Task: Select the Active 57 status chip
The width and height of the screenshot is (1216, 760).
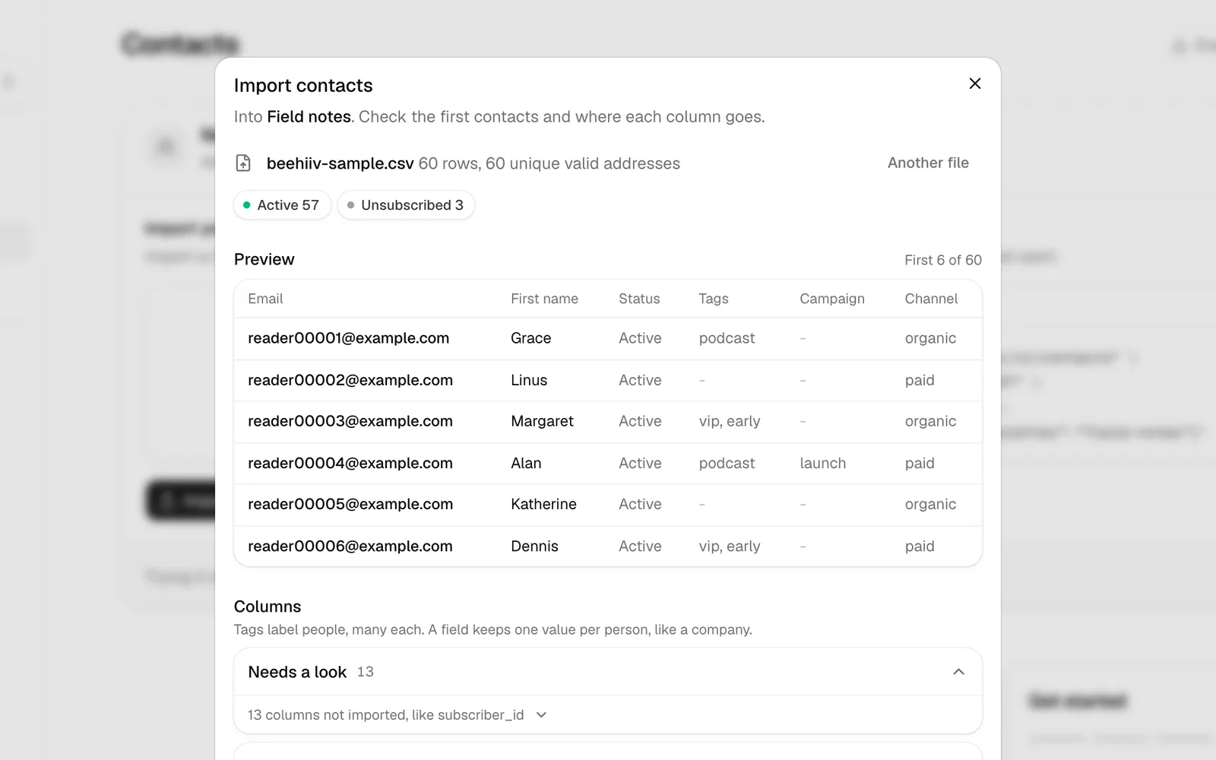Action: pos(282,205)
